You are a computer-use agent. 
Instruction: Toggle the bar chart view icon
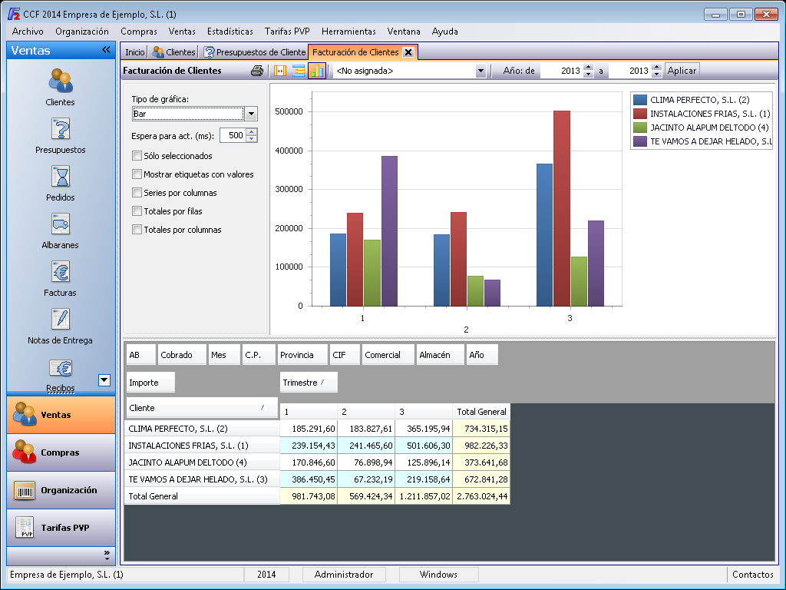pos(317,71)
